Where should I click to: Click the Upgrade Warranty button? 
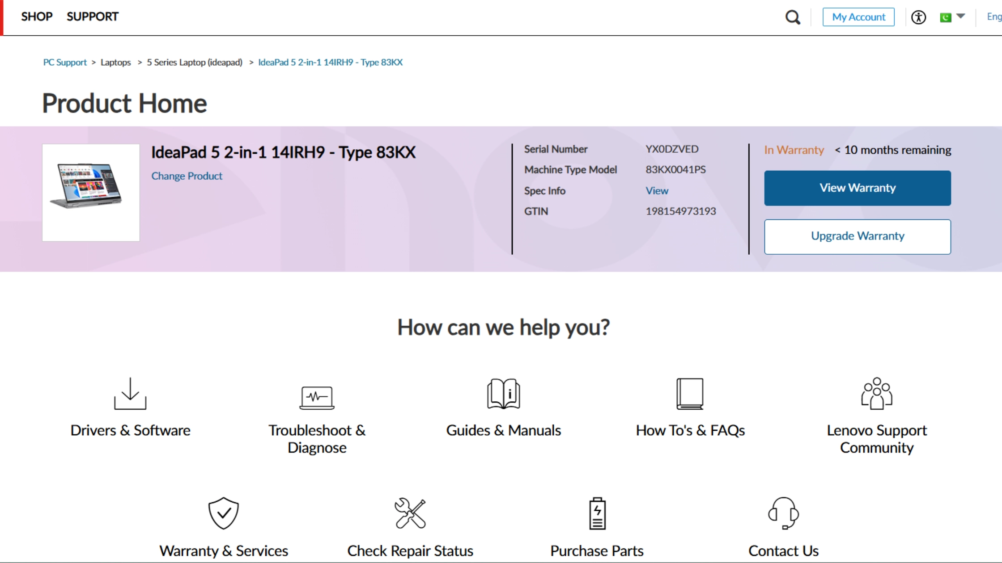858,237
